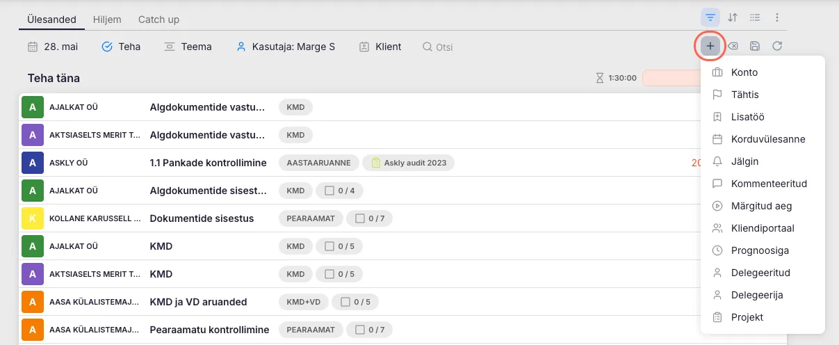Viewport: 839px width, 345px height.
Task: Open the 1.1 Pankade kontrollimine task
Action: (x=208, y=163)
